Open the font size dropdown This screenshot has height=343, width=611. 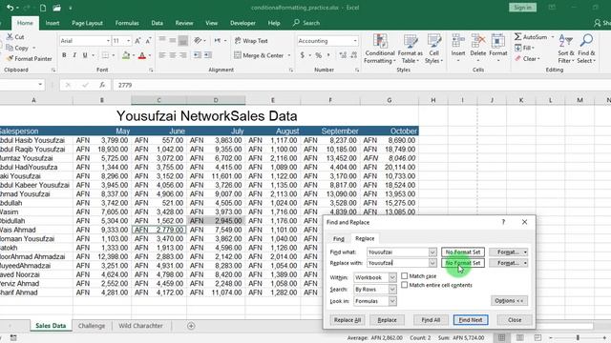(128, 41)
